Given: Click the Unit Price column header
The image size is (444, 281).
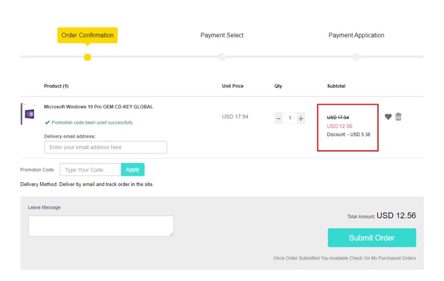Looking at the screenshot, I should click(233, 86).
